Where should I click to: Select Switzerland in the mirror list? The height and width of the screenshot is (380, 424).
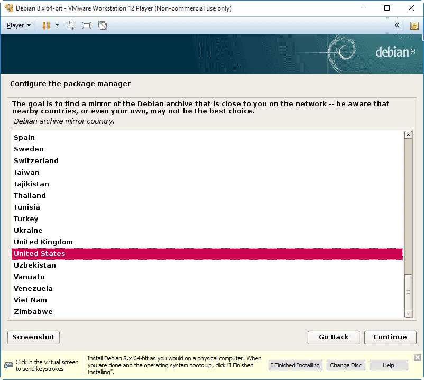point(36,161)
